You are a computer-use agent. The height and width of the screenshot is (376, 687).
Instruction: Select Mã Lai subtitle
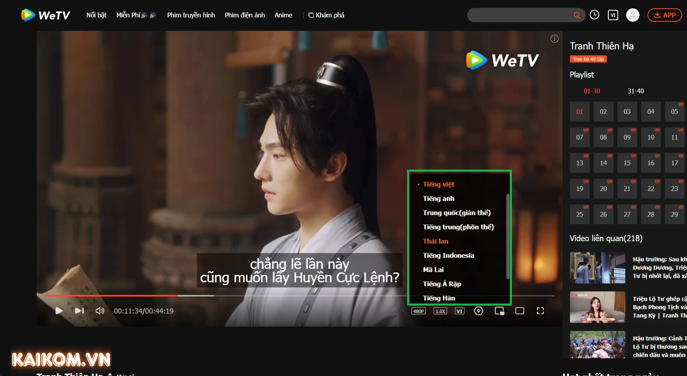point(433,270)
